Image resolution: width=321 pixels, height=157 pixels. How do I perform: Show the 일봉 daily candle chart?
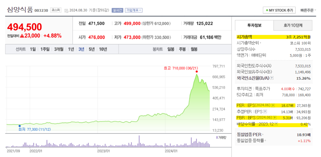click(x=170, y=49)
